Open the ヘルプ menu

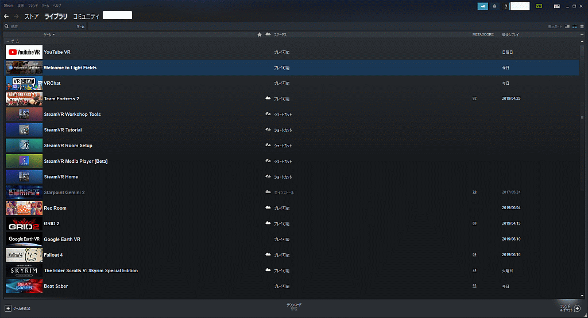[x=57, y=6]
